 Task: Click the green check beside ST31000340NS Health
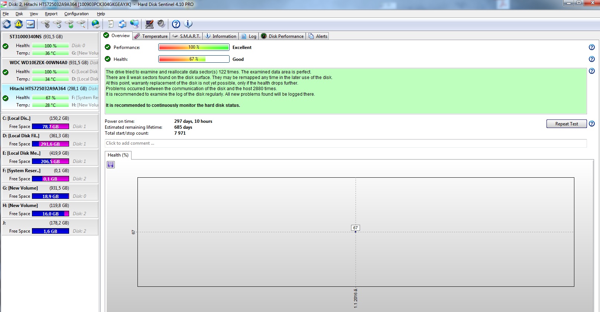click(x=6, y=46)
